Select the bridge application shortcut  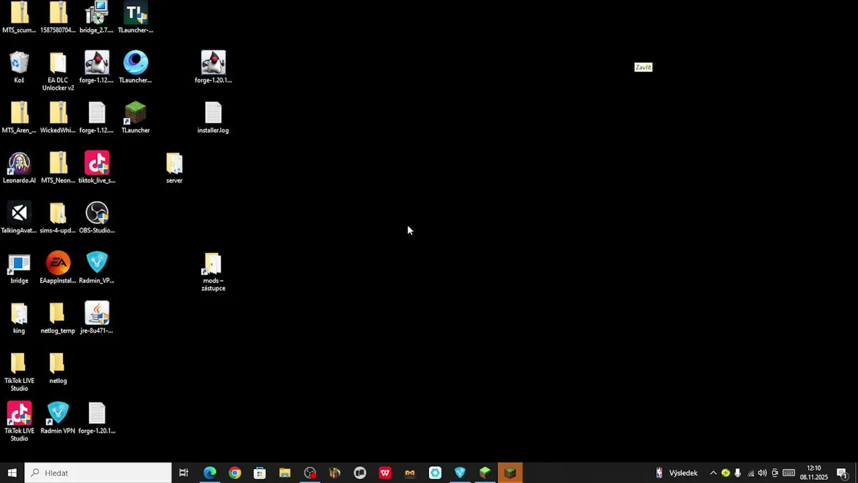pos(19,264)
